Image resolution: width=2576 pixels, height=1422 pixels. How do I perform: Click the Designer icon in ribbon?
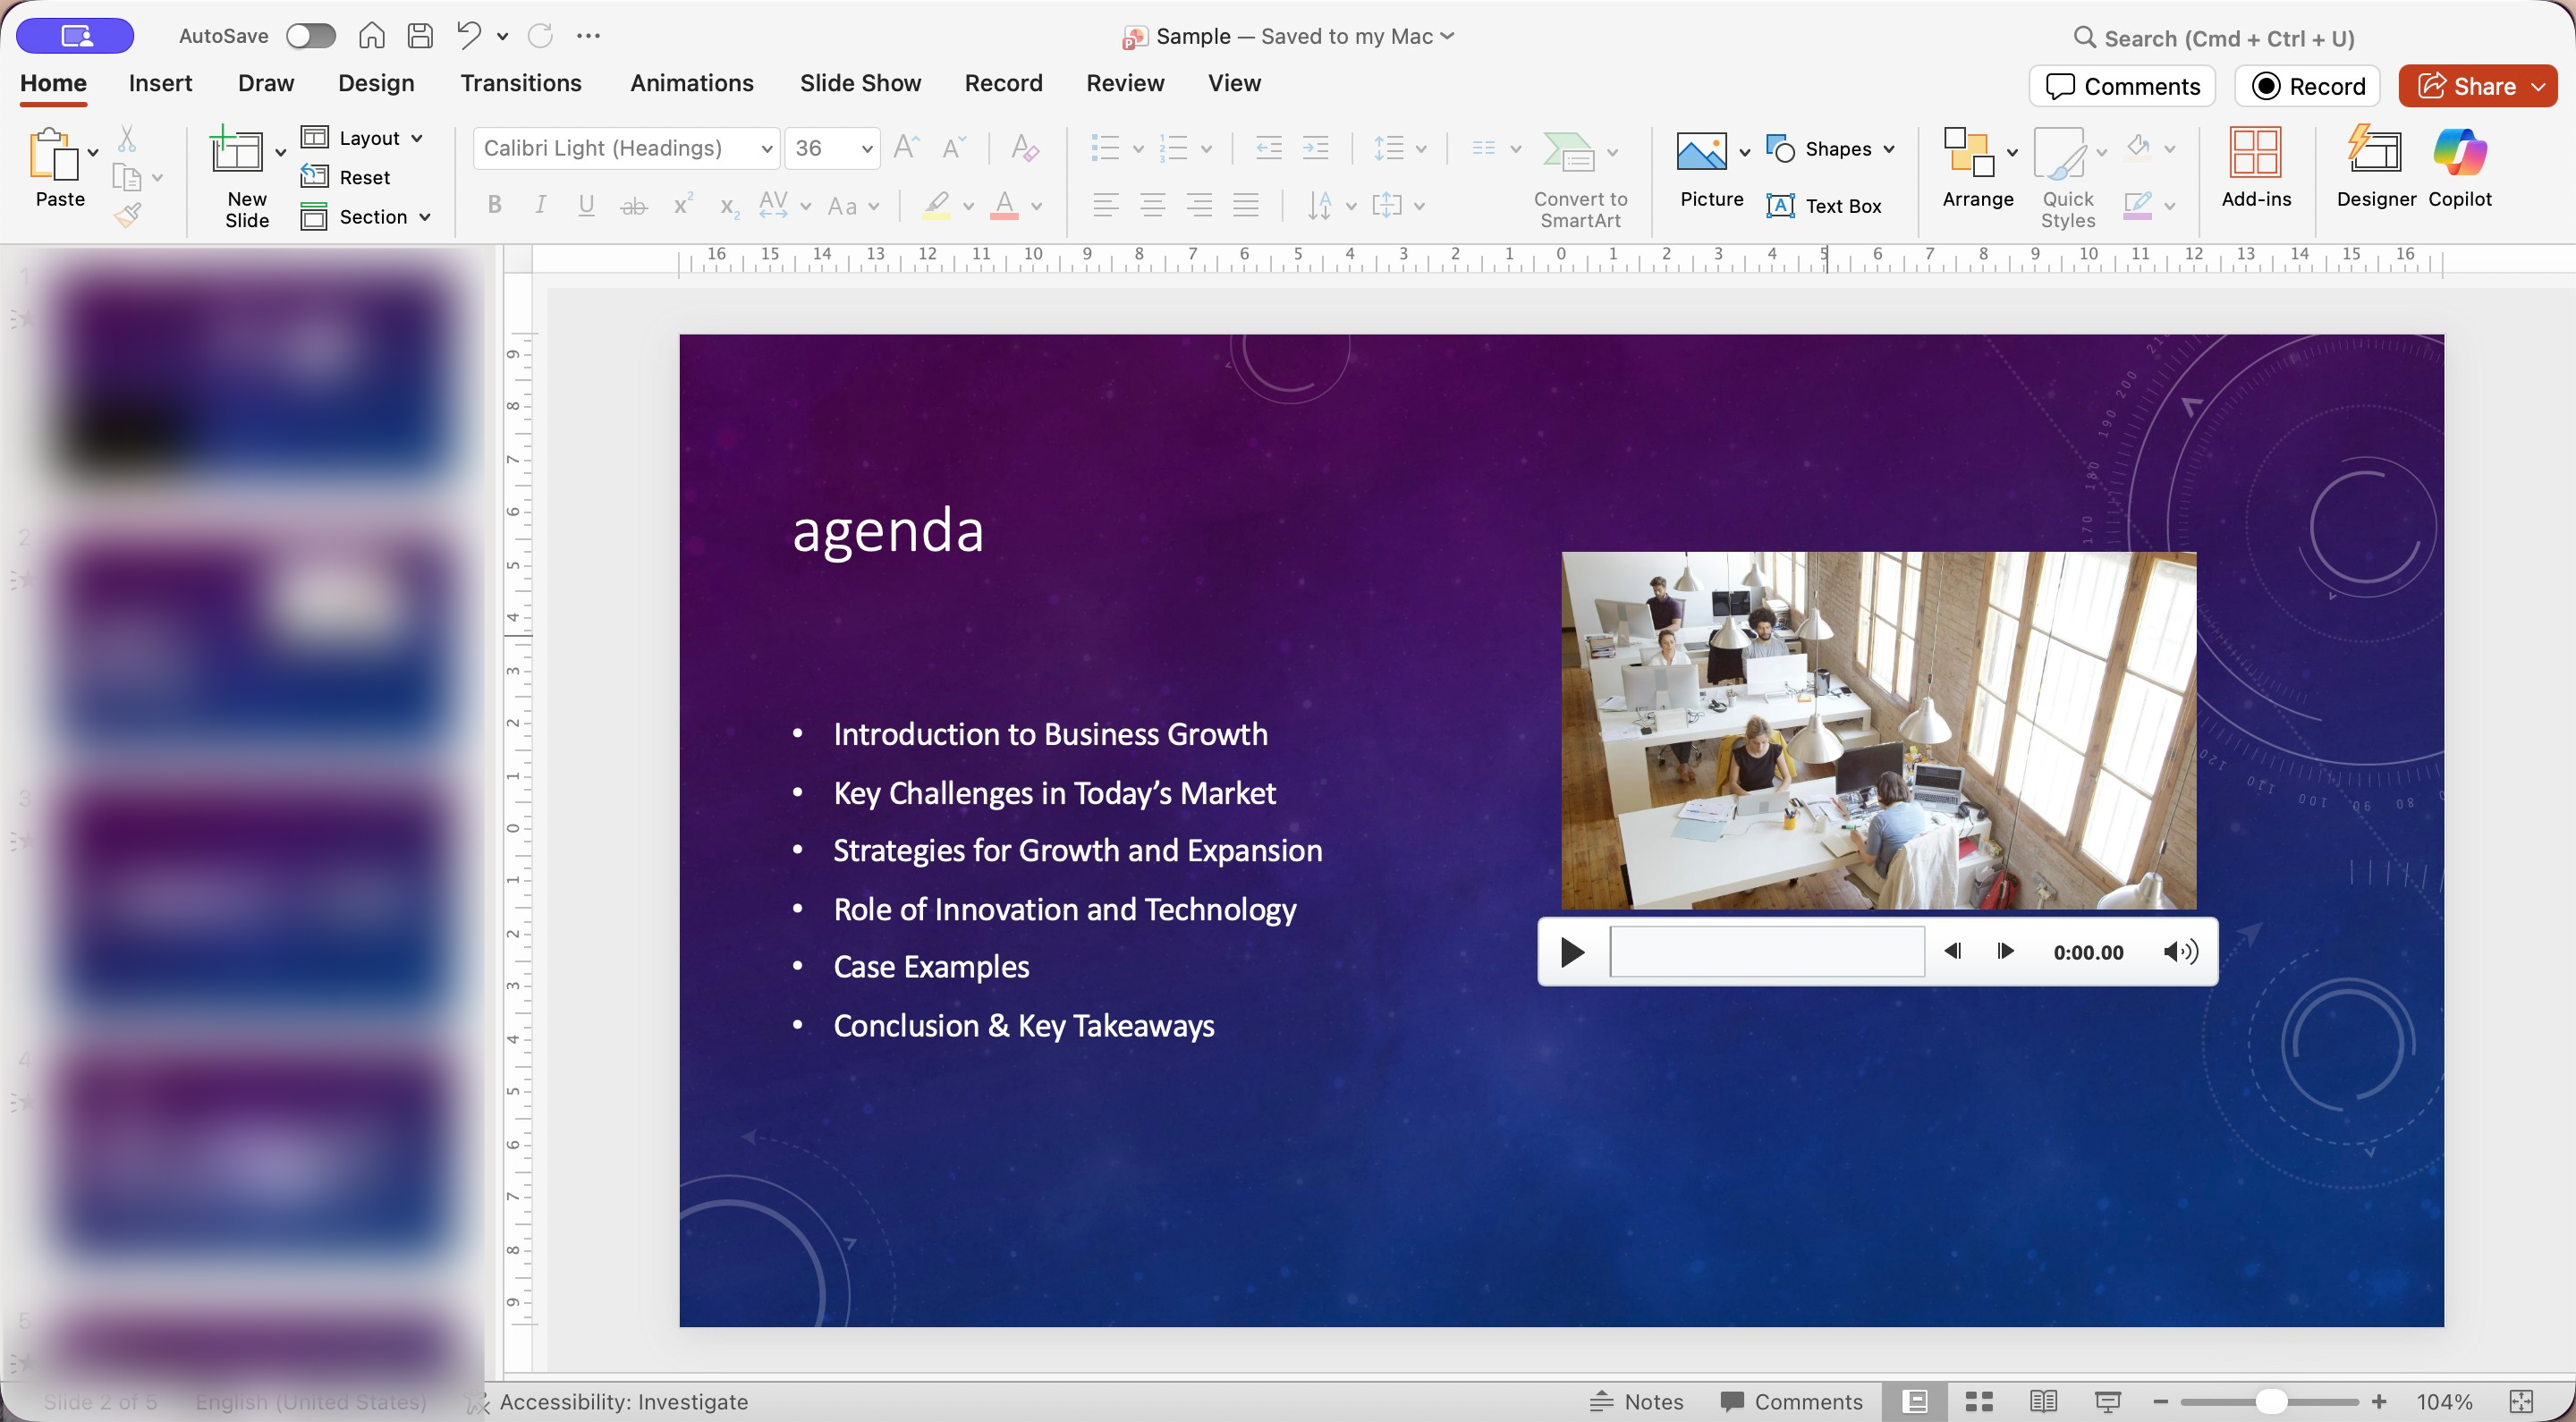coord(2375,154)
